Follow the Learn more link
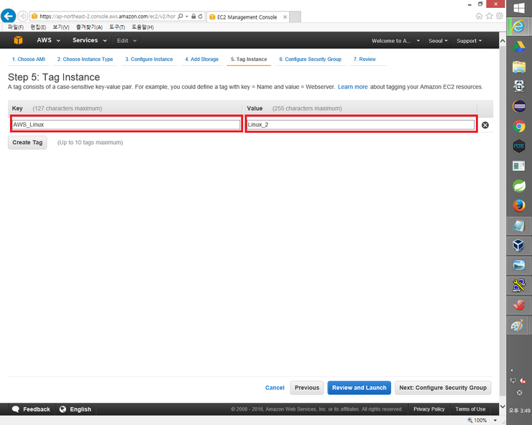 352,87
